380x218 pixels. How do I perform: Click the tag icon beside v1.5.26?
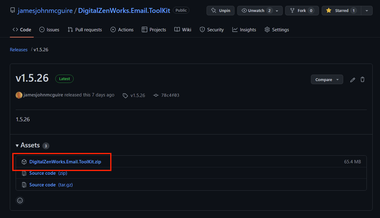click(x=125, y=95)
